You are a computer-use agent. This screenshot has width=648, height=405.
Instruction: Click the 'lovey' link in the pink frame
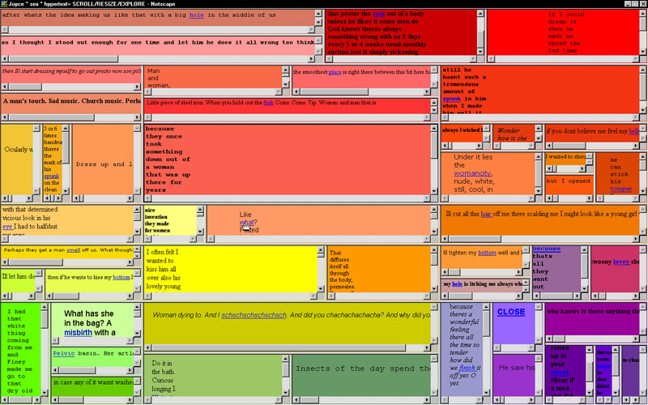coord(620,262)
